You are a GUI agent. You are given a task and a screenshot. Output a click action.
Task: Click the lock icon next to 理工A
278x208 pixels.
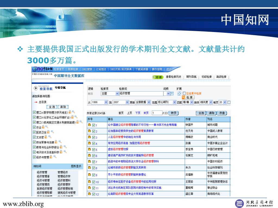point(70,112)
